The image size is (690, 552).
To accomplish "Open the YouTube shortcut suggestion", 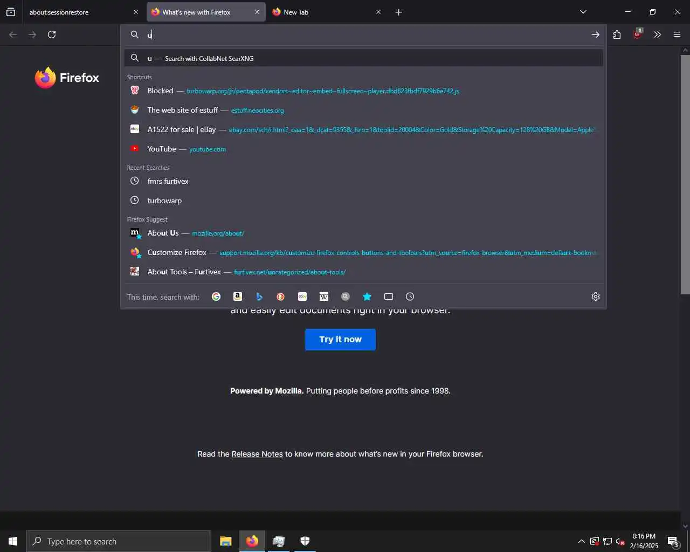I will click(363, 149).
